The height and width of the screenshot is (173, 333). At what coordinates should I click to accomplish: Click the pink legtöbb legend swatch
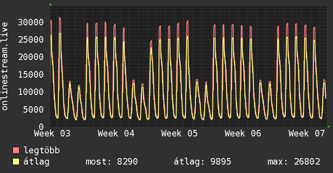tap(16, 150)
